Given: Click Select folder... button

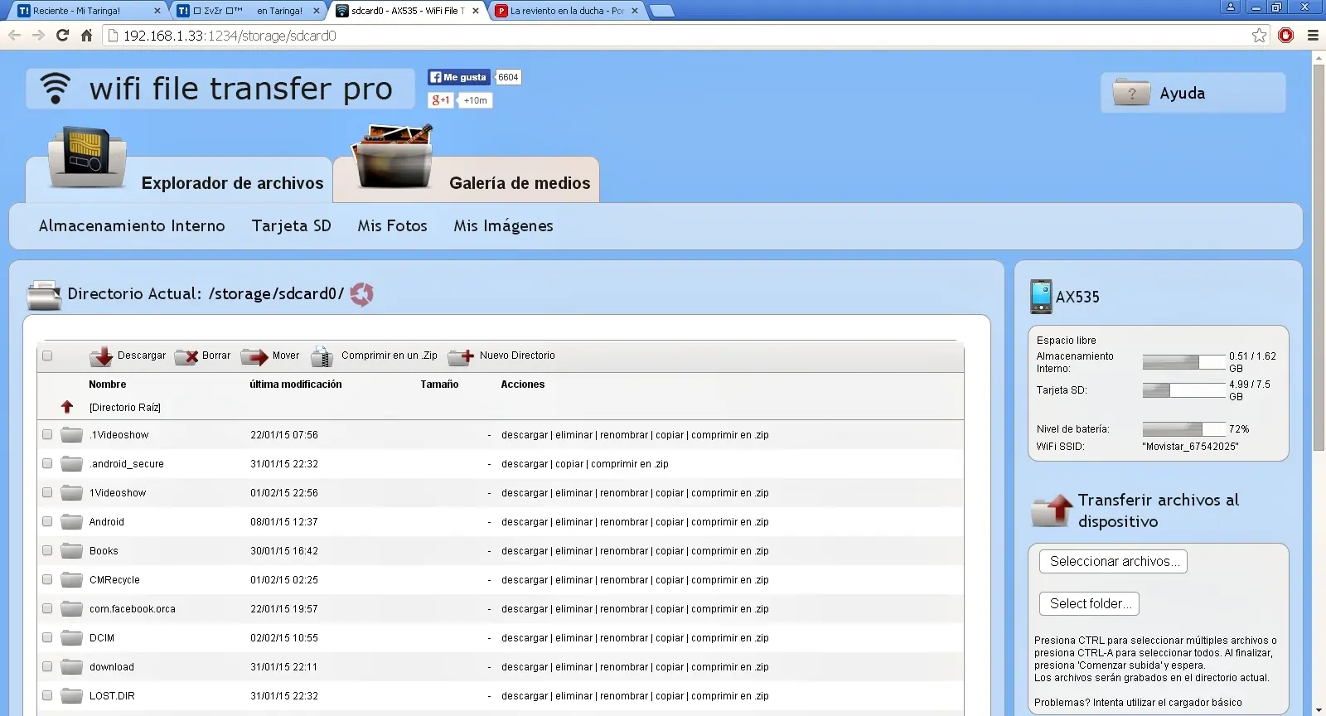Looking at the screenshot, I should (1089, 603).
